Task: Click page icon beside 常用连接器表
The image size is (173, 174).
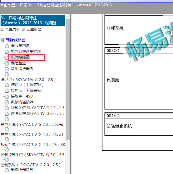Action: point(7,69)
